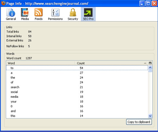158x132 pixels.
Task: Click the count value 27
Action: pyautogui.click(x=81, y=73)
